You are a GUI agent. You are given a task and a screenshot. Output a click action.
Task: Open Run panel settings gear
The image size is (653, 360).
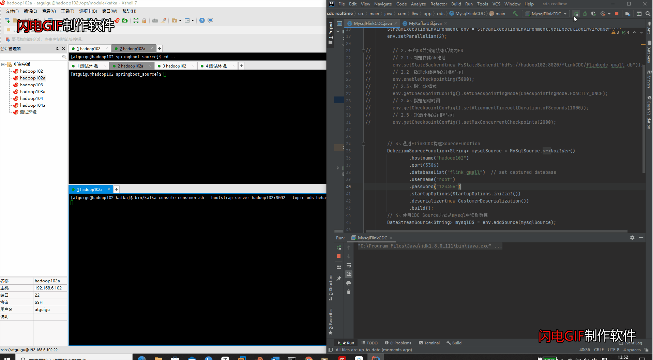(632, 238)
